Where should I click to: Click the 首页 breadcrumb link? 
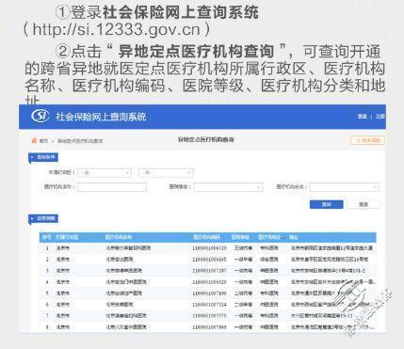[43, 141]
